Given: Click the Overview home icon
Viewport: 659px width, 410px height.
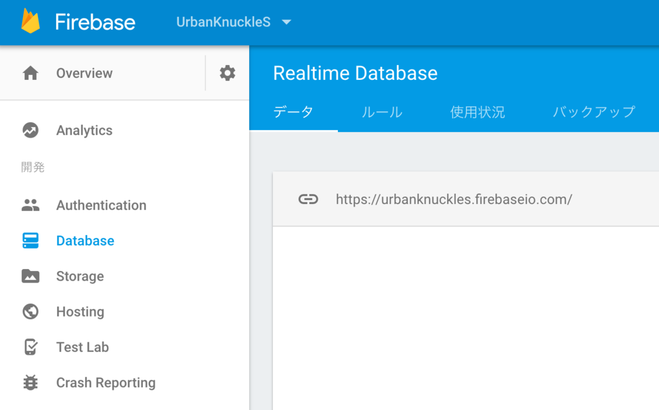Looking at the screenshot, I should (x=30, y=73).
